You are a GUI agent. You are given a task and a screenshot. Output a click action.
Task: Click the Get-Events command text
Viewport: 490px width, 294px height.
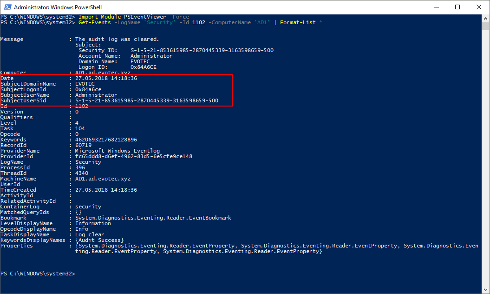pyautogui.click(x=94, y=22)
